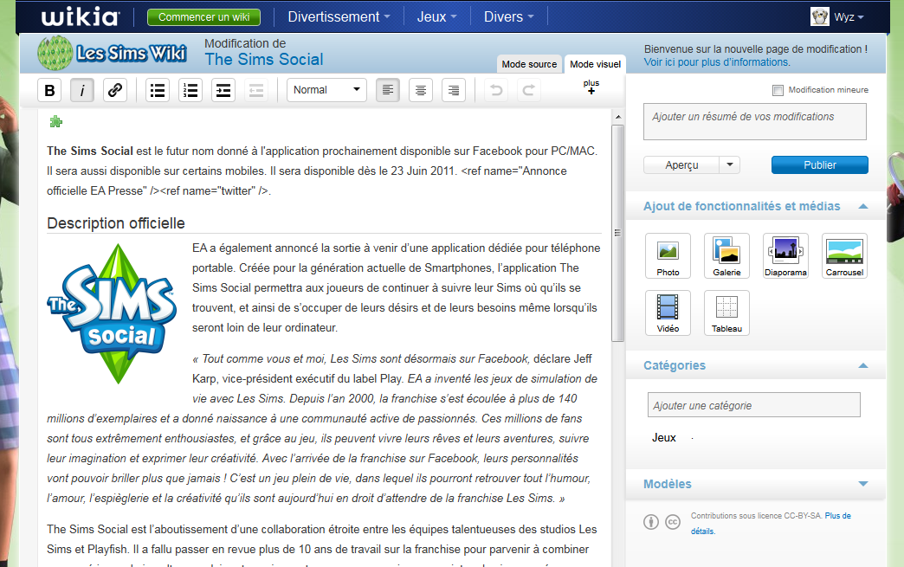Open the Divers menu
Viewport: 904px width, 567px height.
508,16
